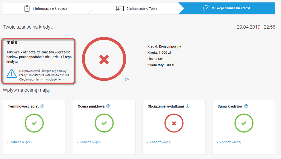Click the highlighted 'małe' result description box
This screenshot has height=159, width=281.
(38, 61)
